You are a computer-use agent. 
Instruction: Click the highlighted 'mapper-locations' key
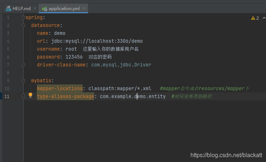coord(60,88)
